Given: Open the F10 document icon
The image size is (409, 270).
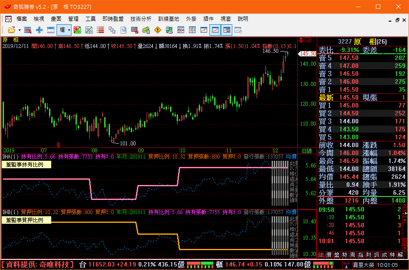Looking at the screenshot, I should point(123,30).
